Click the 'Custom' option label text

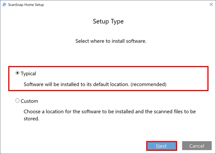click(x=29, y=101)
